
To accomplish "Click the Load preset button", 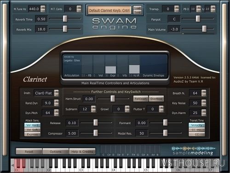I will click(137, 8).
